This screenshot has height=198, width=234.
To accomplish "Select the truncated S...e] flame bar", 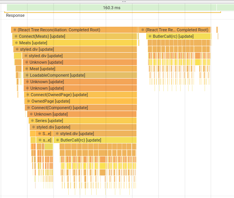I will click(x=44, y=134).
